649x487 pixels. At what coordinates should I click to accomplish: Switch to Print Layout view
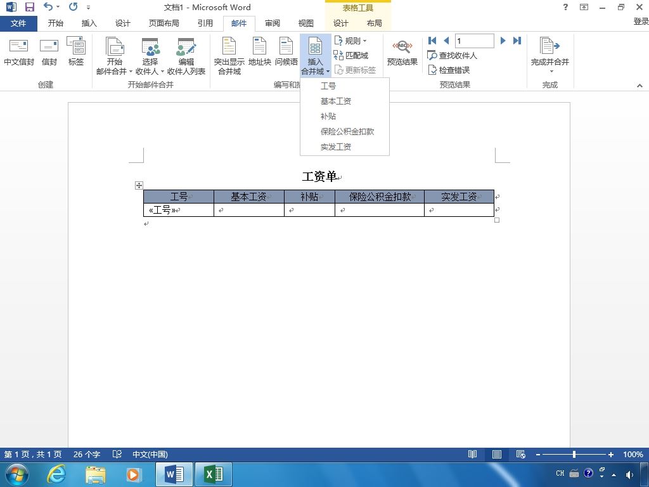(497, 454)
